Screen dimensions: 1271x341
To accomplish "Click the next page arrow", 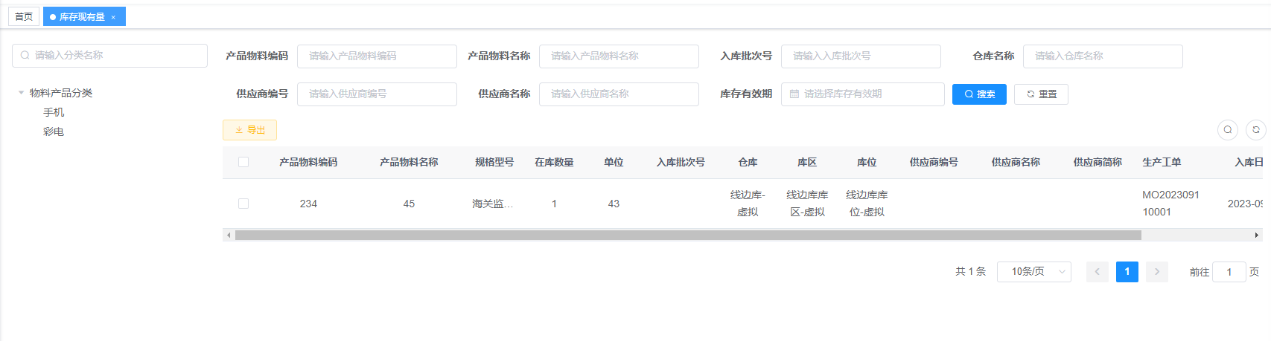I will click(x=1156, y=272).
